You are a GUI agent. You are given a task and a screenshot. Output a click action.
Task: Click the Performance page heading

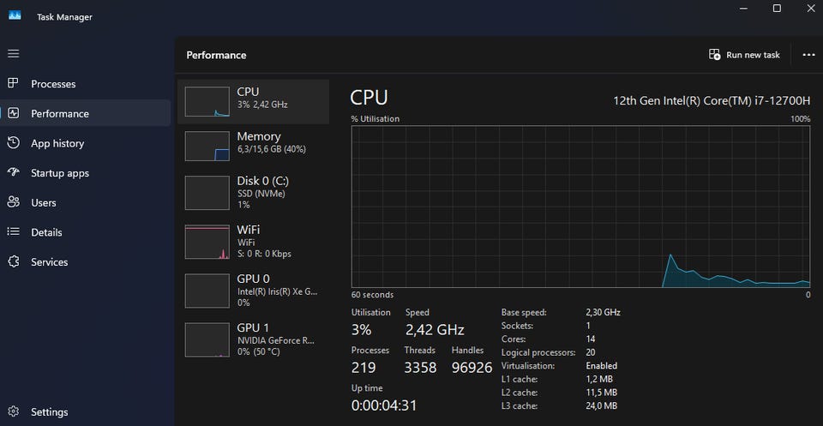tap(216, 55)
